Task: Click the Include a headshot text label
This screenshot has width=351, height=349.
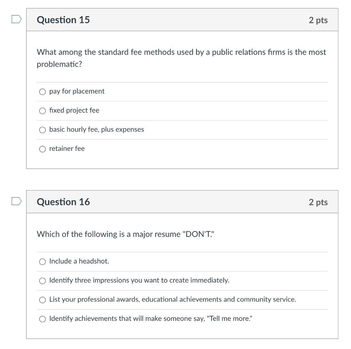Action: (x=79, y=261)
